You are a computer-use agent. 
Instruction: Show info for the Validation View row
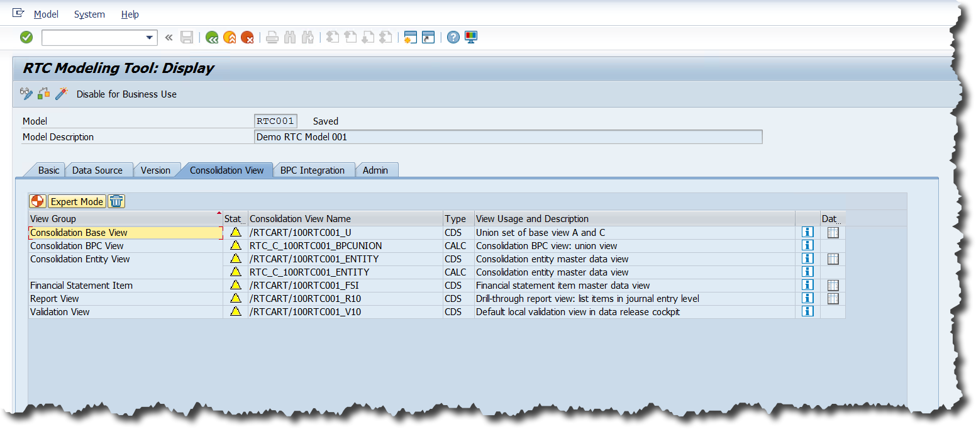click(x=807, y=311)
